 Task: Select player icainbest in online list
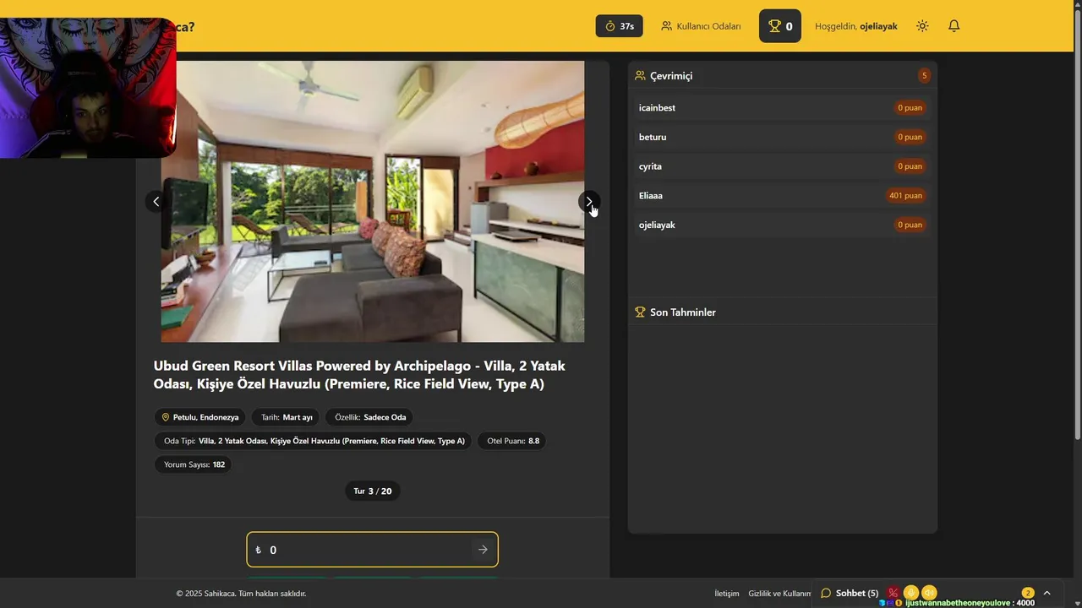click(x=782, y=108)
